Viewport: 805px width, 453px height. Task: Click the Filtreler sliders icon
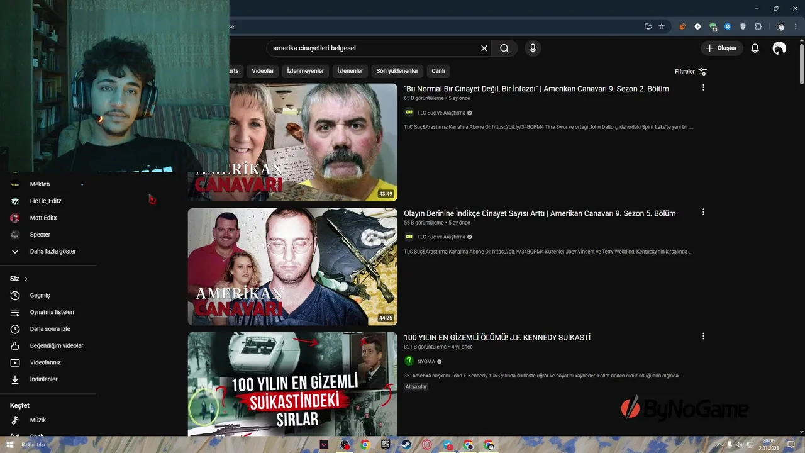point(702,72)
